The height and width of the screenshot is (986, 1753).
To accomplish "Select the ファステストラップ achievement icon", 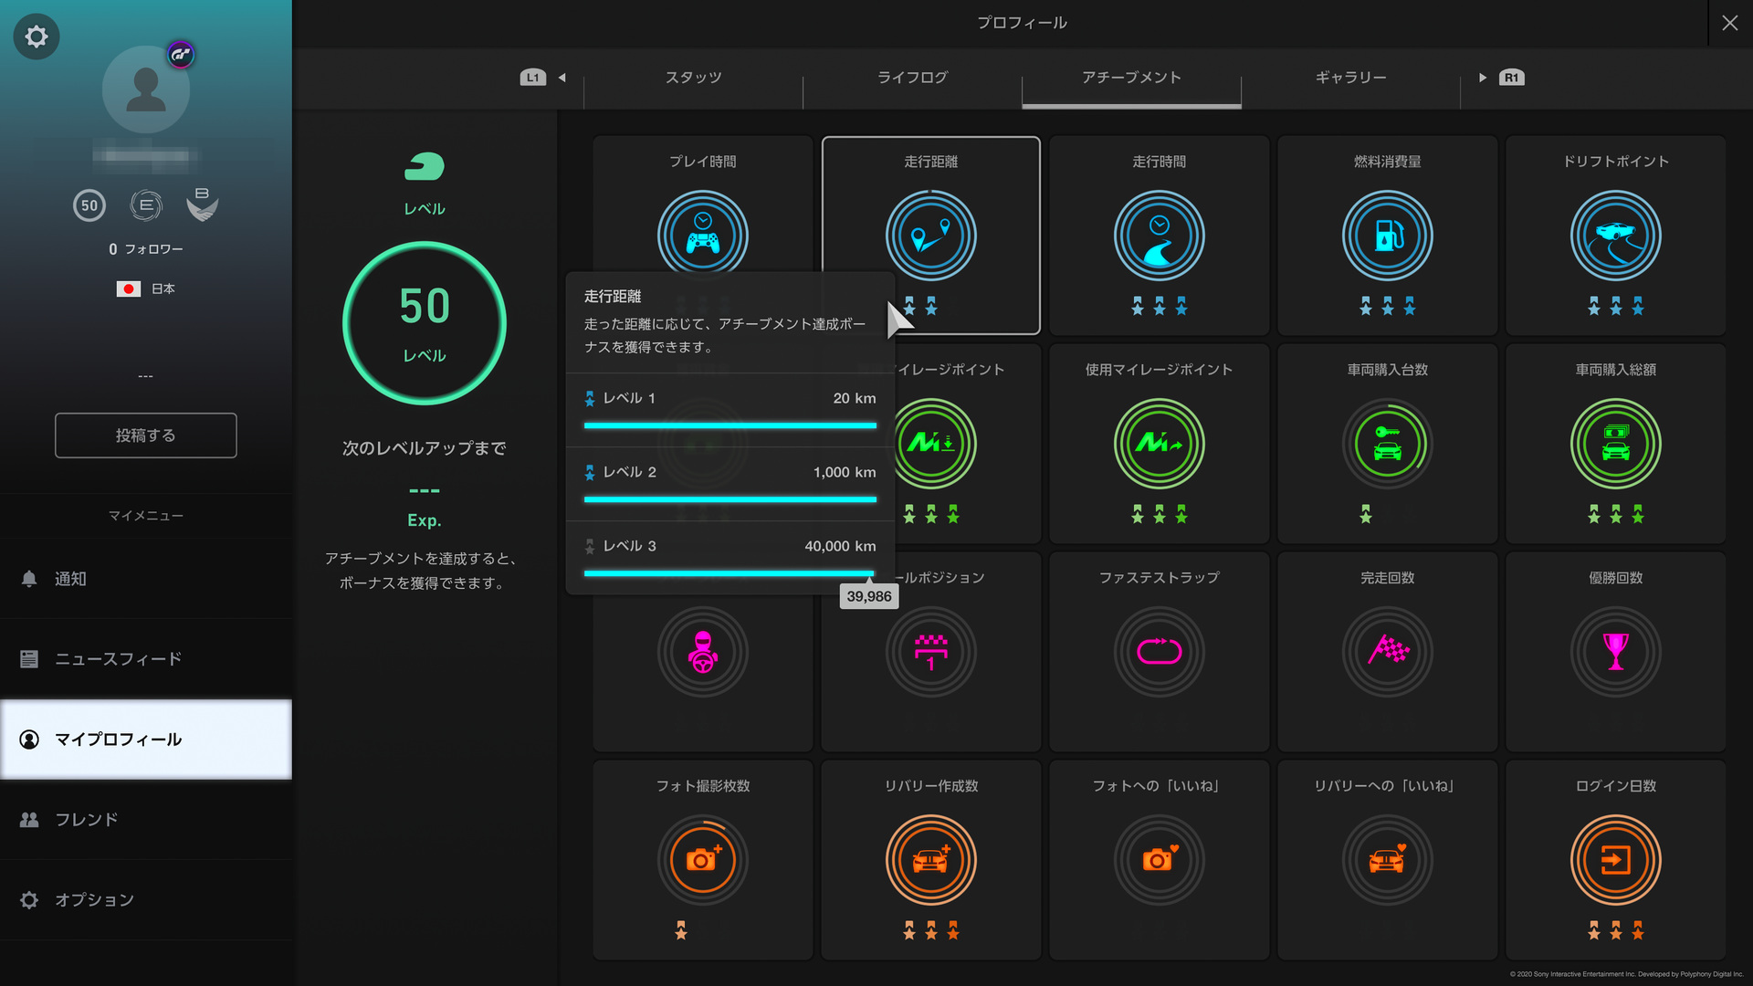I will pos(1160,652).
